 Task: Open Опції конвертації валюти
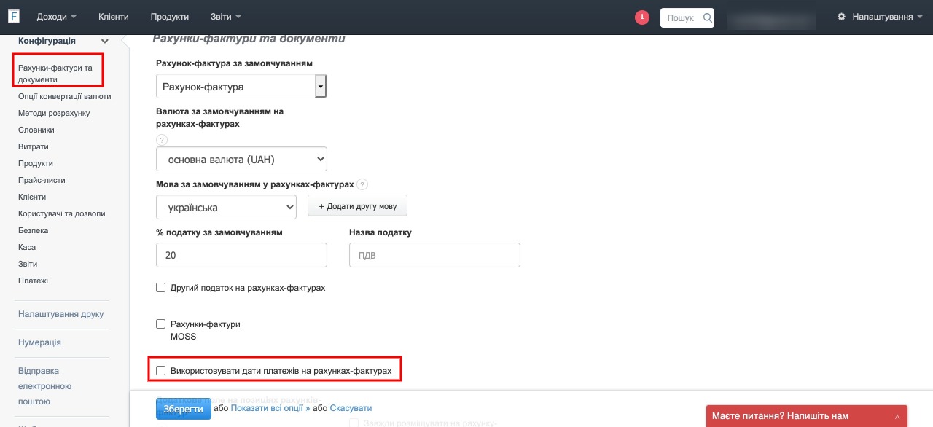coord(65,96)
